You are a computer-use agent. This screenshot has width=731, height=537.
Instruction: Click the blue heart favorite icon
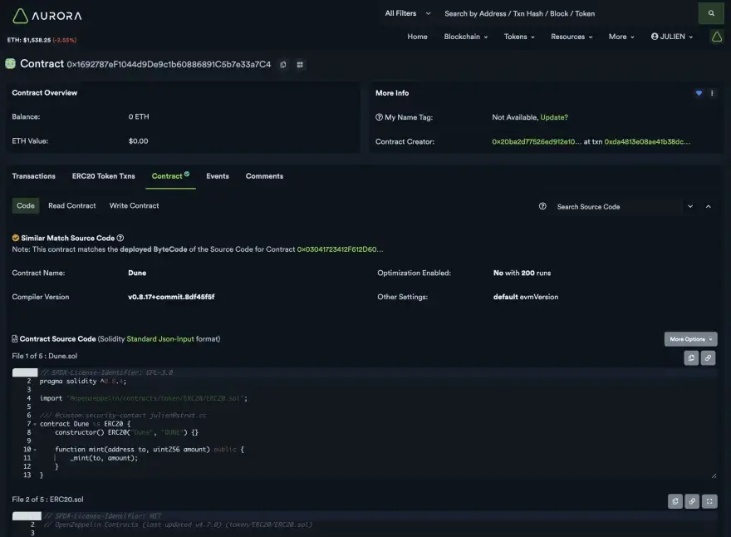(699, 93)
